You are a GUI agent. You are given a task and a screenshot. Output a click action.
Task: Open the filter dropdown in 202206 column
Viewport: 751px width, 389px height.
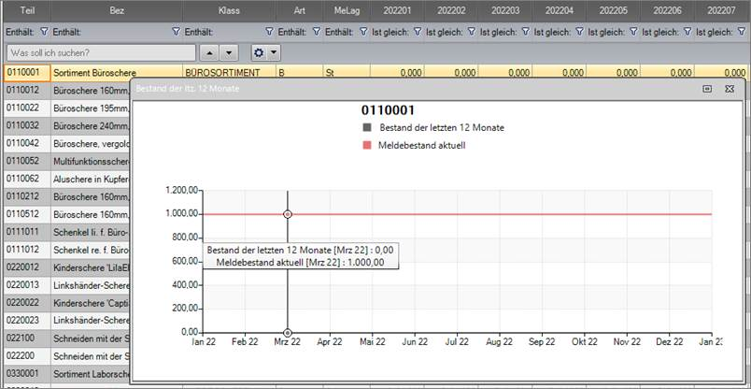click(687, 32)
